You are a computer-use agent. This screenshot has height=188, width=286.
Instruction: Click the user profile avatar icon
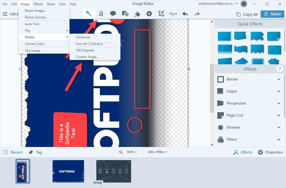click(244, 4)
